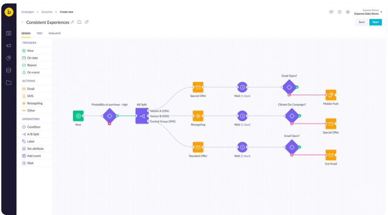Viewport: 388px width, 215px height.
Task: Click the Variant A (33%) output label
Action: tap(160, 111)
